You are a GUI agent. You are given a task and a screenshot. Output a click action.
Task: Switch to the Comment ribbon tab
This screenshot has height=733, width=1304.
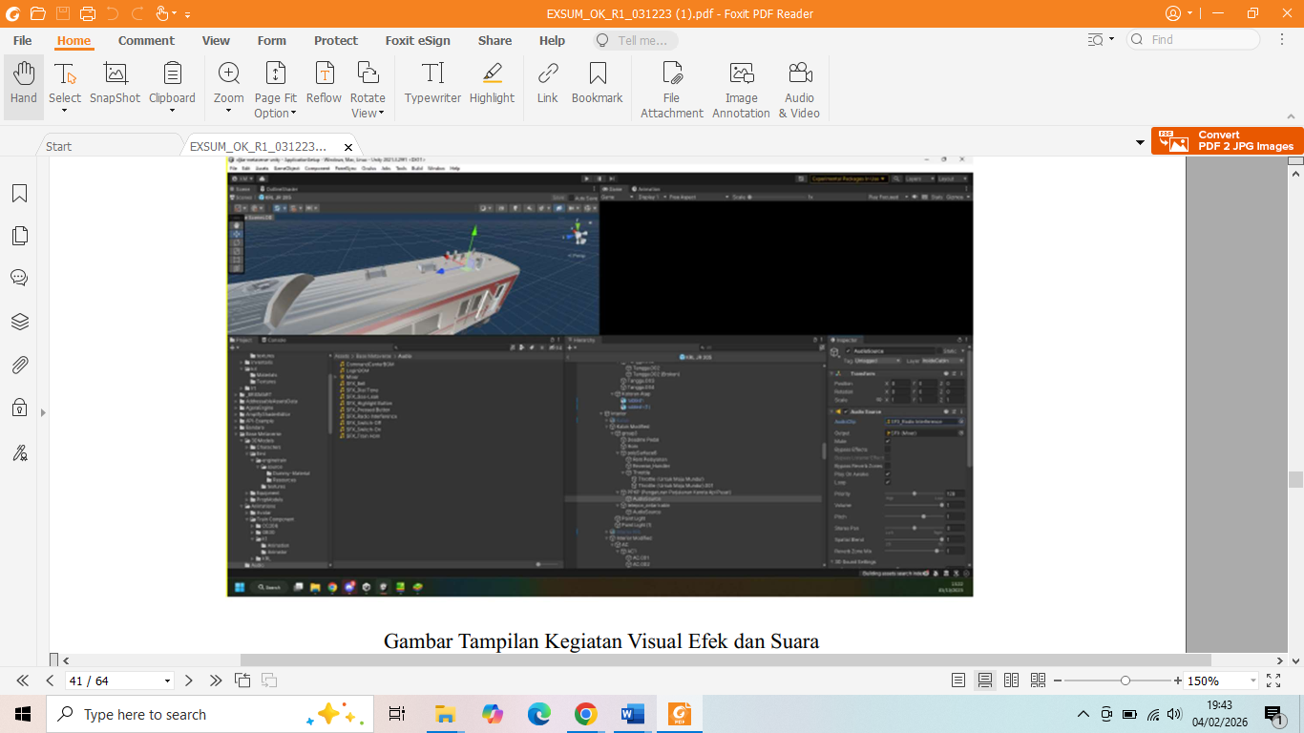point(145,40)
